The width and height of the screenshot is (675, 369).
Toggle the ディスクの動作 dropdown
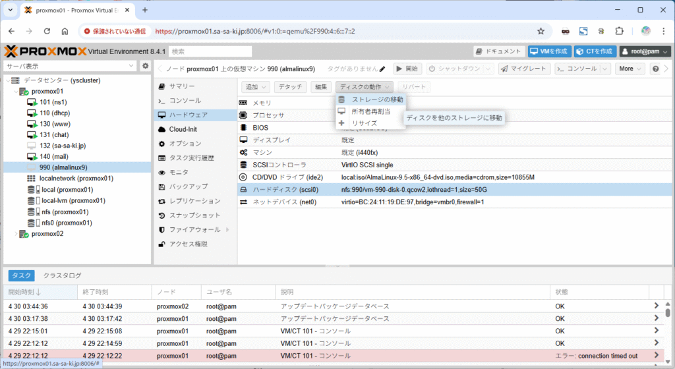coord(364,87)
